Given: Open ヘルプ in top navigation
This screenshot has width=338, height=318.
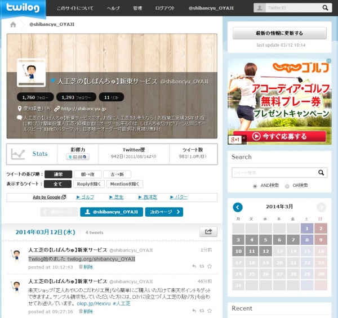Looking at the screenshot, I should coord(113,8).
